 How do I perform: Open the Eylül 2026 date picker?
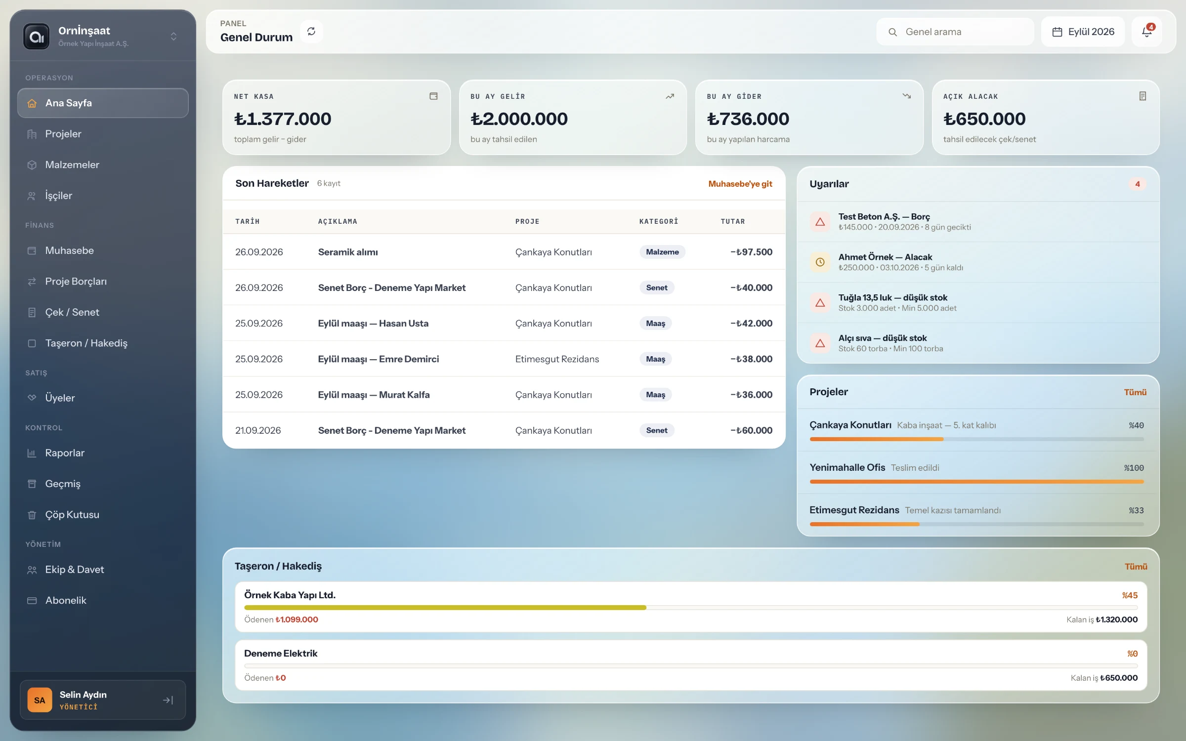tap(1083, 32)
